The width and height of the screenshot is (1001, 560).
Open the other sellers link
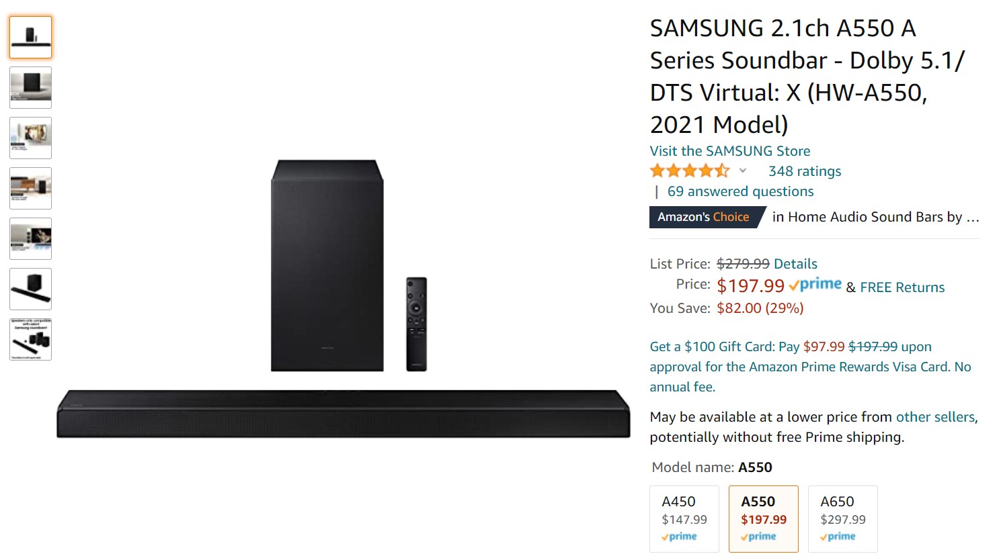coord(936,416)
